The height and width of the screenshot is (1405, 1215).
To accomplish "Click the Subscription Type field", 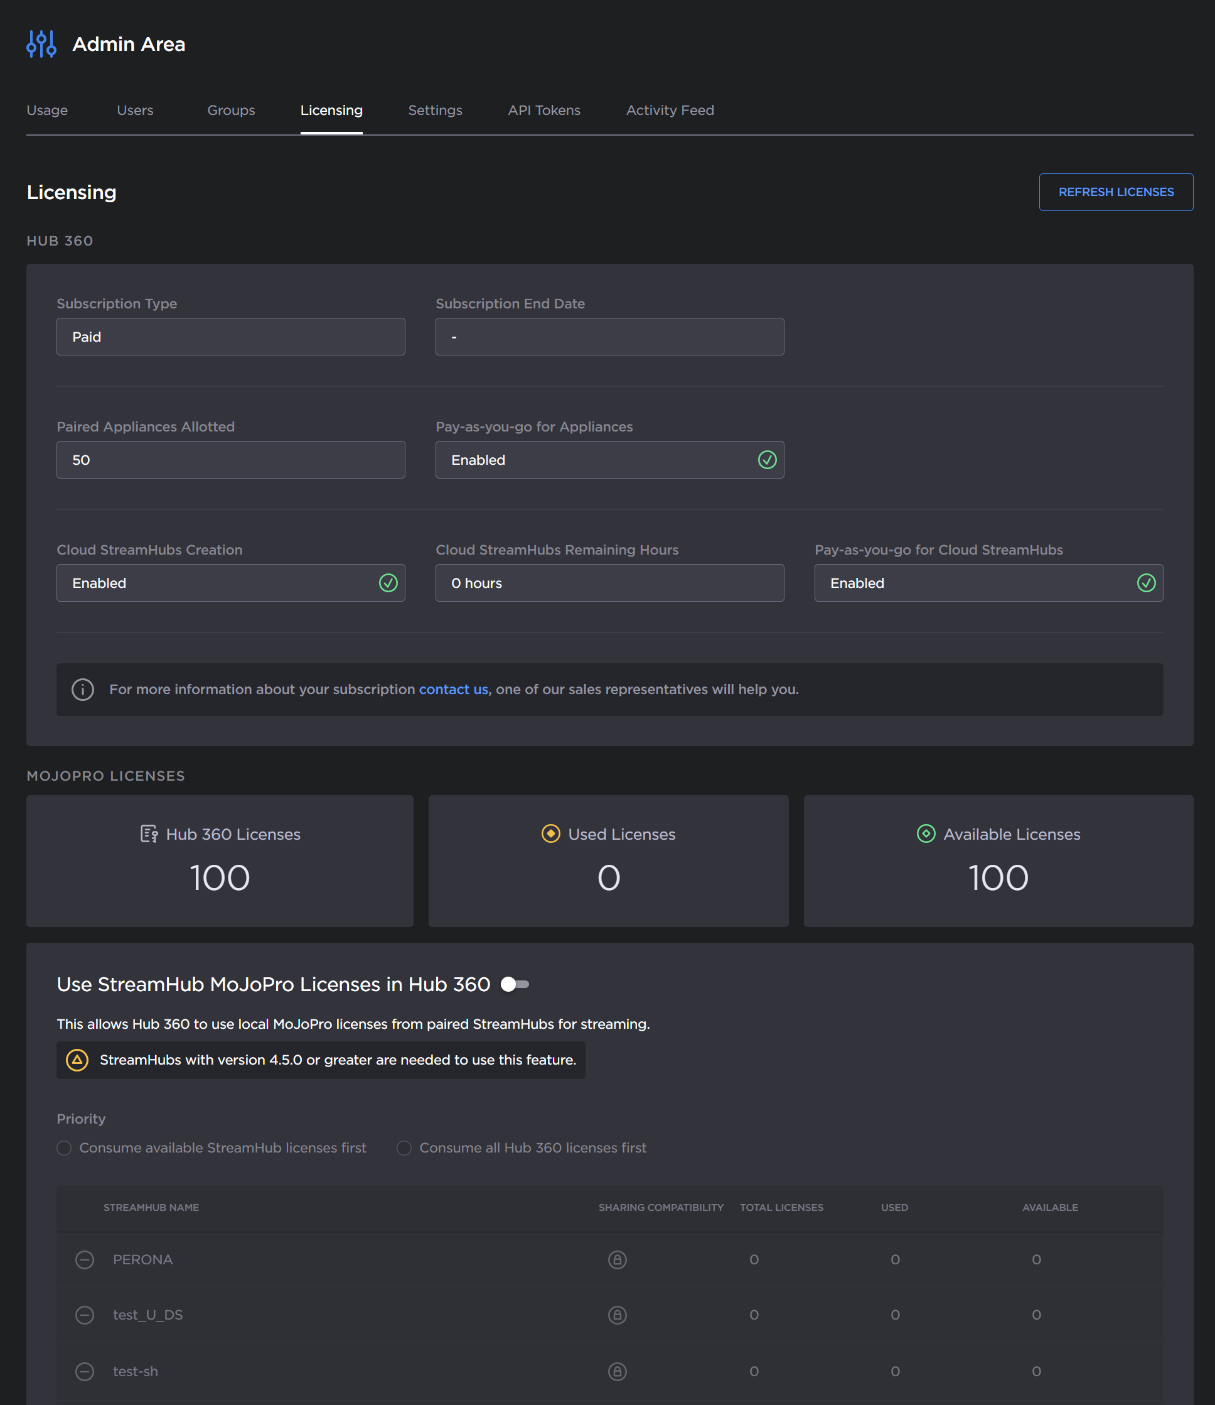I will (230, 337).
